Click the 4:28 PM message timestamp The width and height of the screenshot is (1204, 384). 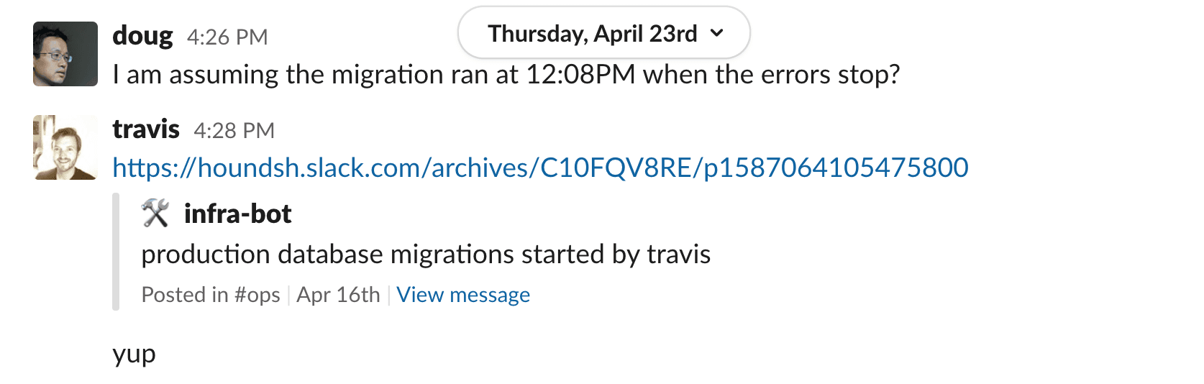click(x=234, y=131)
